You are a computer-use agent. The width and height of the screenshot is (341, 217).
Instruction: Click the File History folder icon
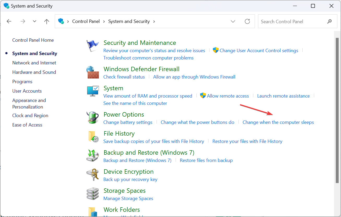click(93, 136)
